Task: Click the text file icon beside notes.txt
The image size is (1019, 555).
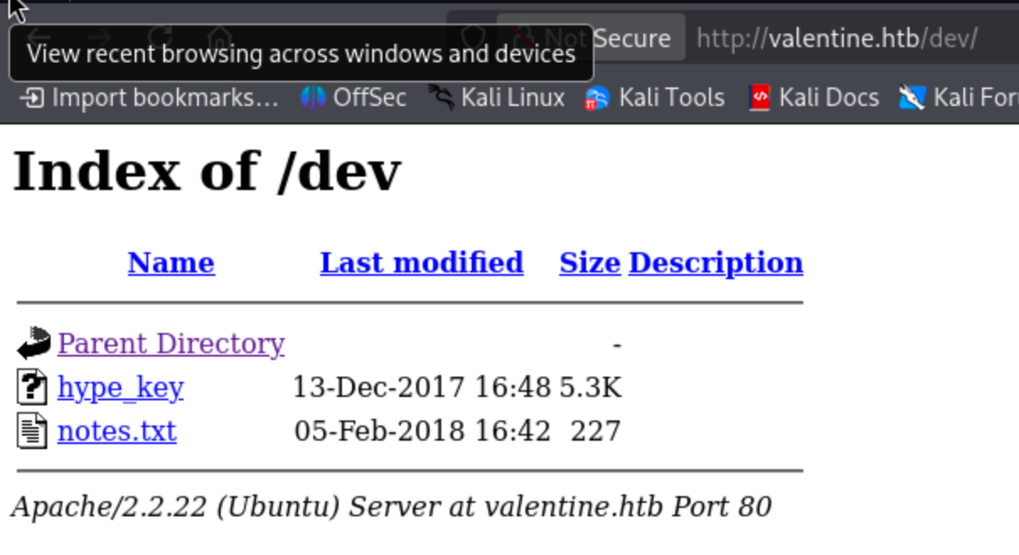Action: point(33,431)
